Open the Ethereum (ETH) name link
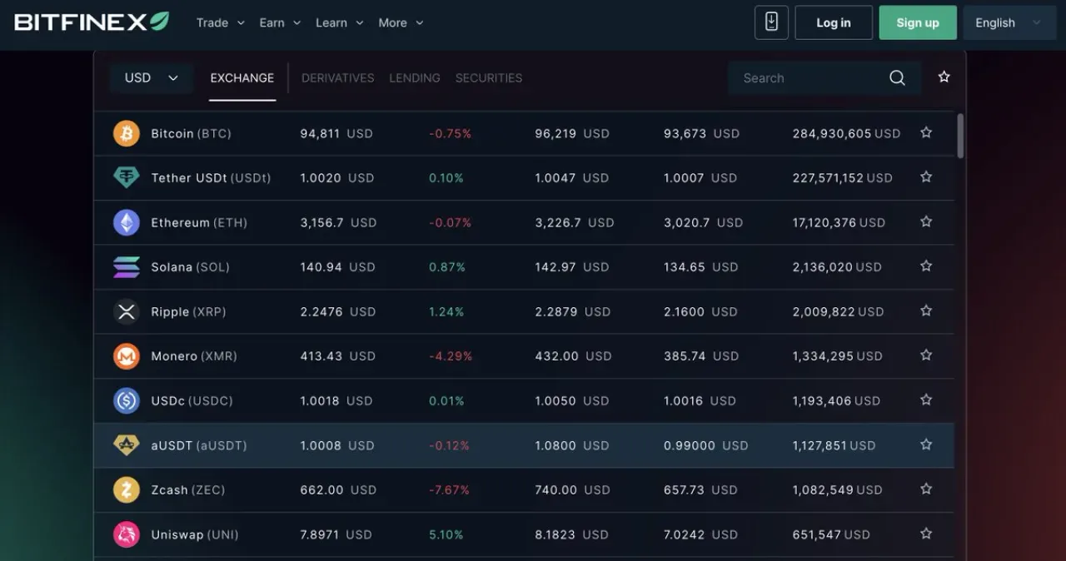The height and width of the screenshot is (561, 1066). (199, 222)
